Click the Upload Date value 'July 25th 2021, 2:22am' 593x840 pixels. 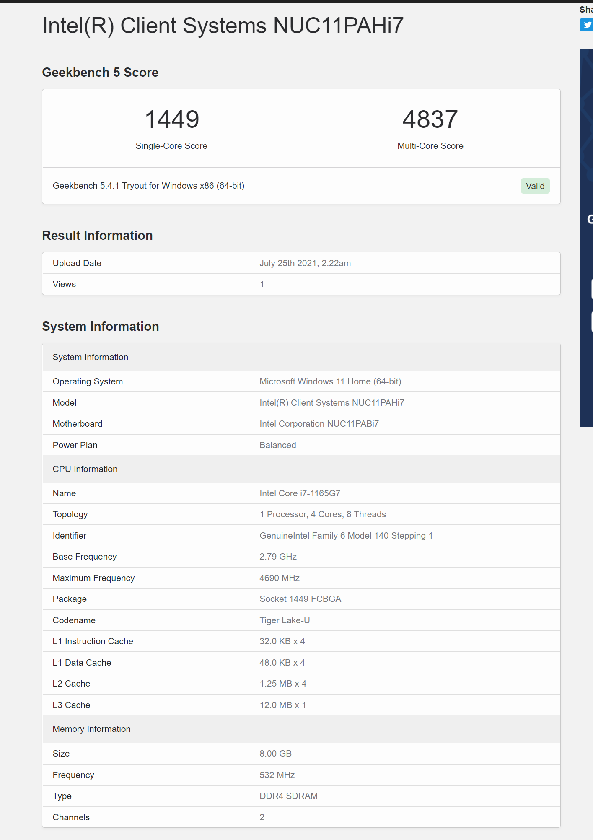pyautogui.click(x=305, y=263)
